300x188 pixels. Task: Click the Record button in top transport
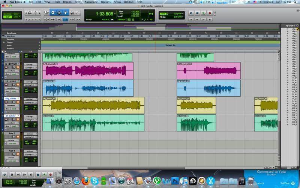pyautogui.click(x=210, y=13)
